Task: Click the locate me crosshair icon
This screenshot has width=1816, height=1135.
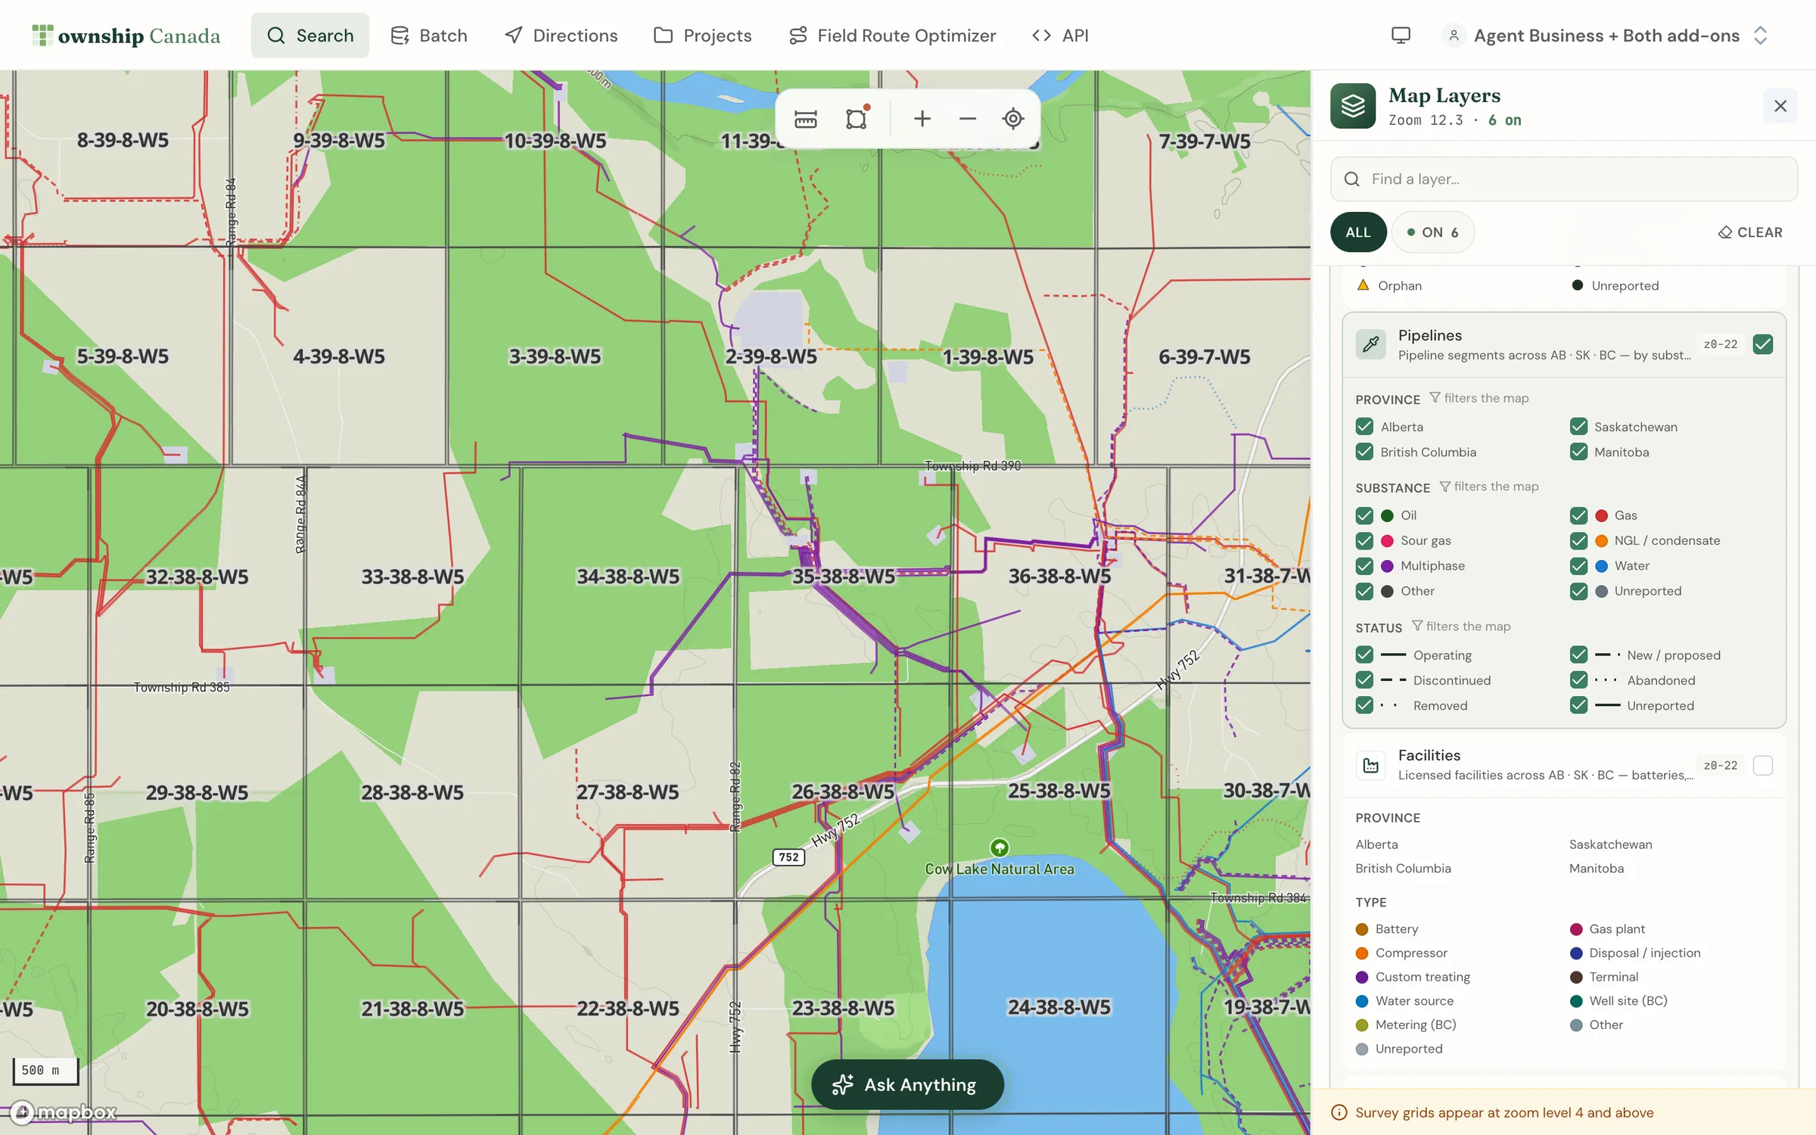Action: pyautogui.click(x=1013, y=119)
